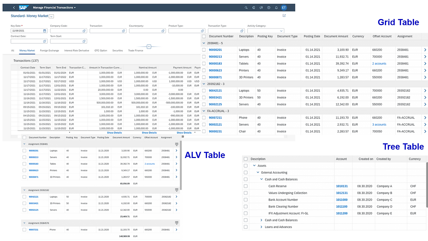The width and height of the screenshot is (428, 241).
Task: Open Grid Table row 90007211 navigation arrow
Action: tap(425, 118)
